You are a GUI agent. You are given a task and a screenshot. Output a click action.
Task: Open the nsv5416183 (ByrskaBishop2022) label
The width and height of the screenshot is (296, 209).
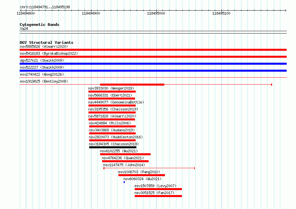(x=49, y=53)
